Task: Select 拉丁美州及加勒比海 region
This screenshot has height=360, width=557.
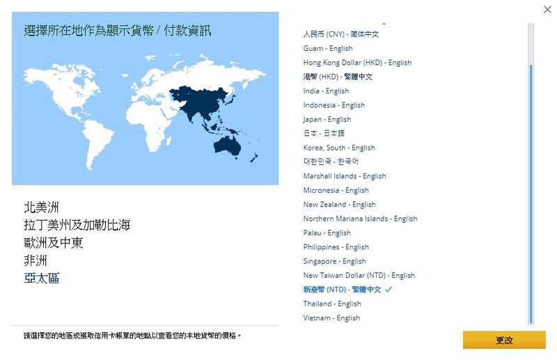Action: (77, 225)
